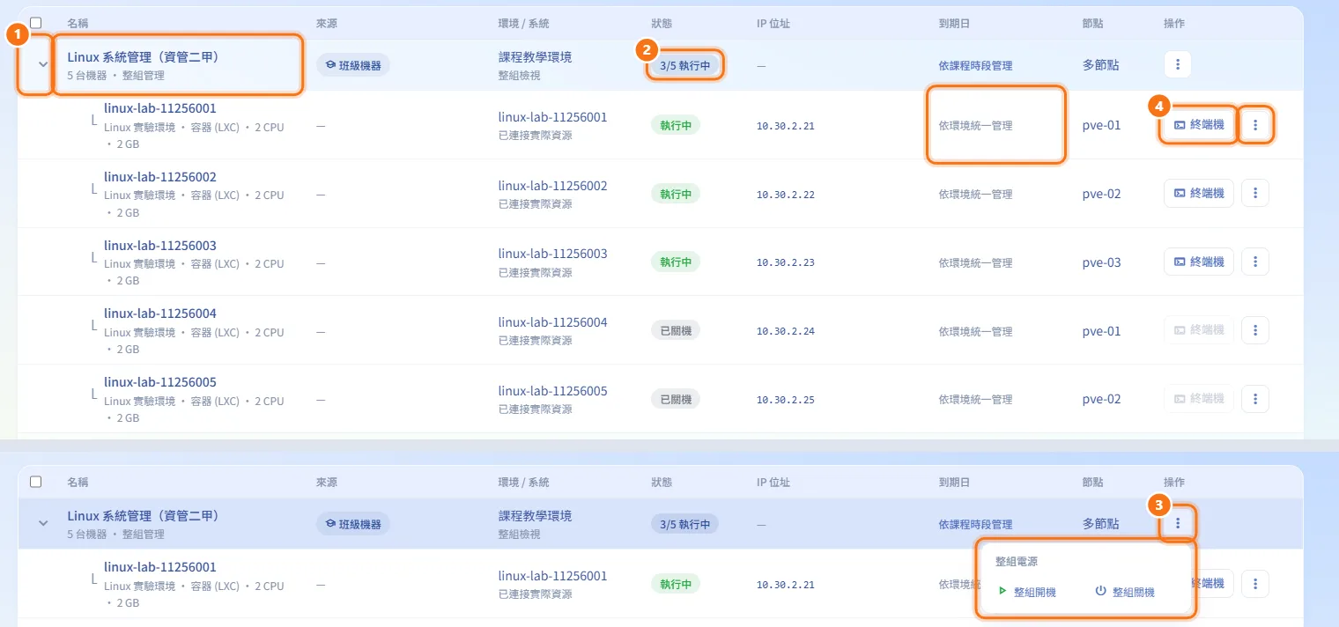Click the three-dot menu beside 終端機 on upper table's linux-lab-11256001
Image resolution: width=1339 pixels, height=627 pixels.
[1255, 125]
